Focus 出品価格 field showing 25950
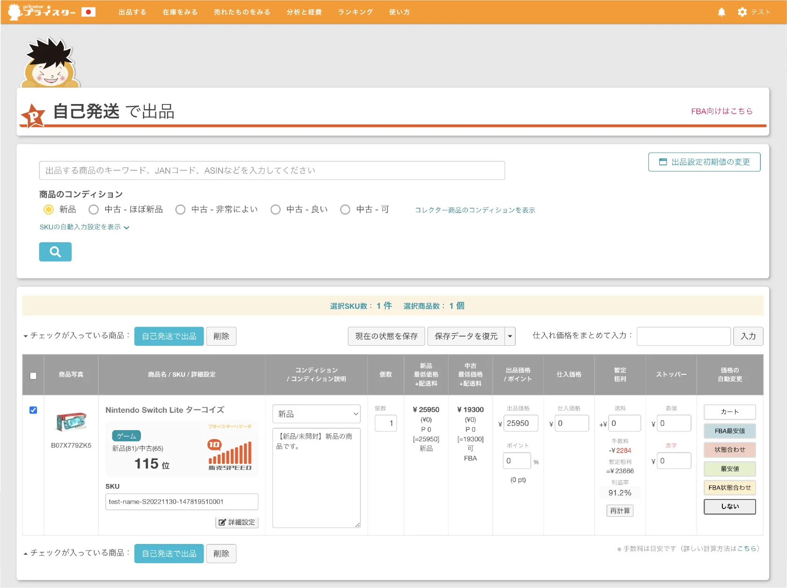 pyautogui.click(x=521, y=423)
